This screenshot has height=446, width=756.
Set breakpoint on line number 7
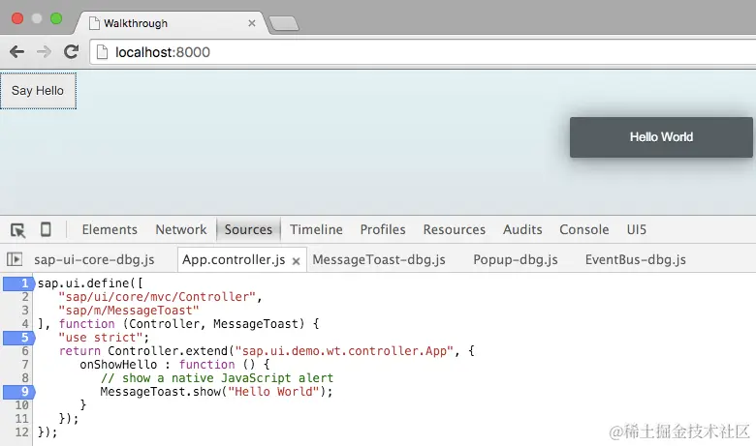click(25, 365)
